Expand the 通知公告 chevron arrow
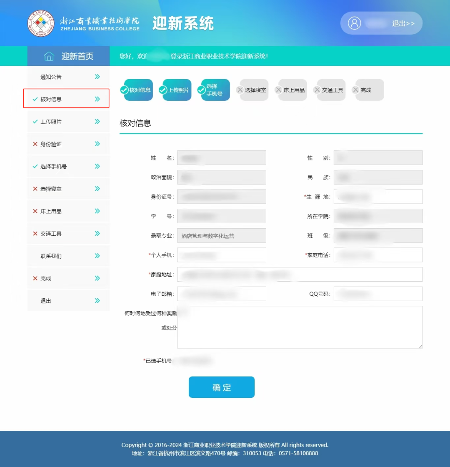The height and width of the screenshot is (467, 450). [x=97, y=77]
